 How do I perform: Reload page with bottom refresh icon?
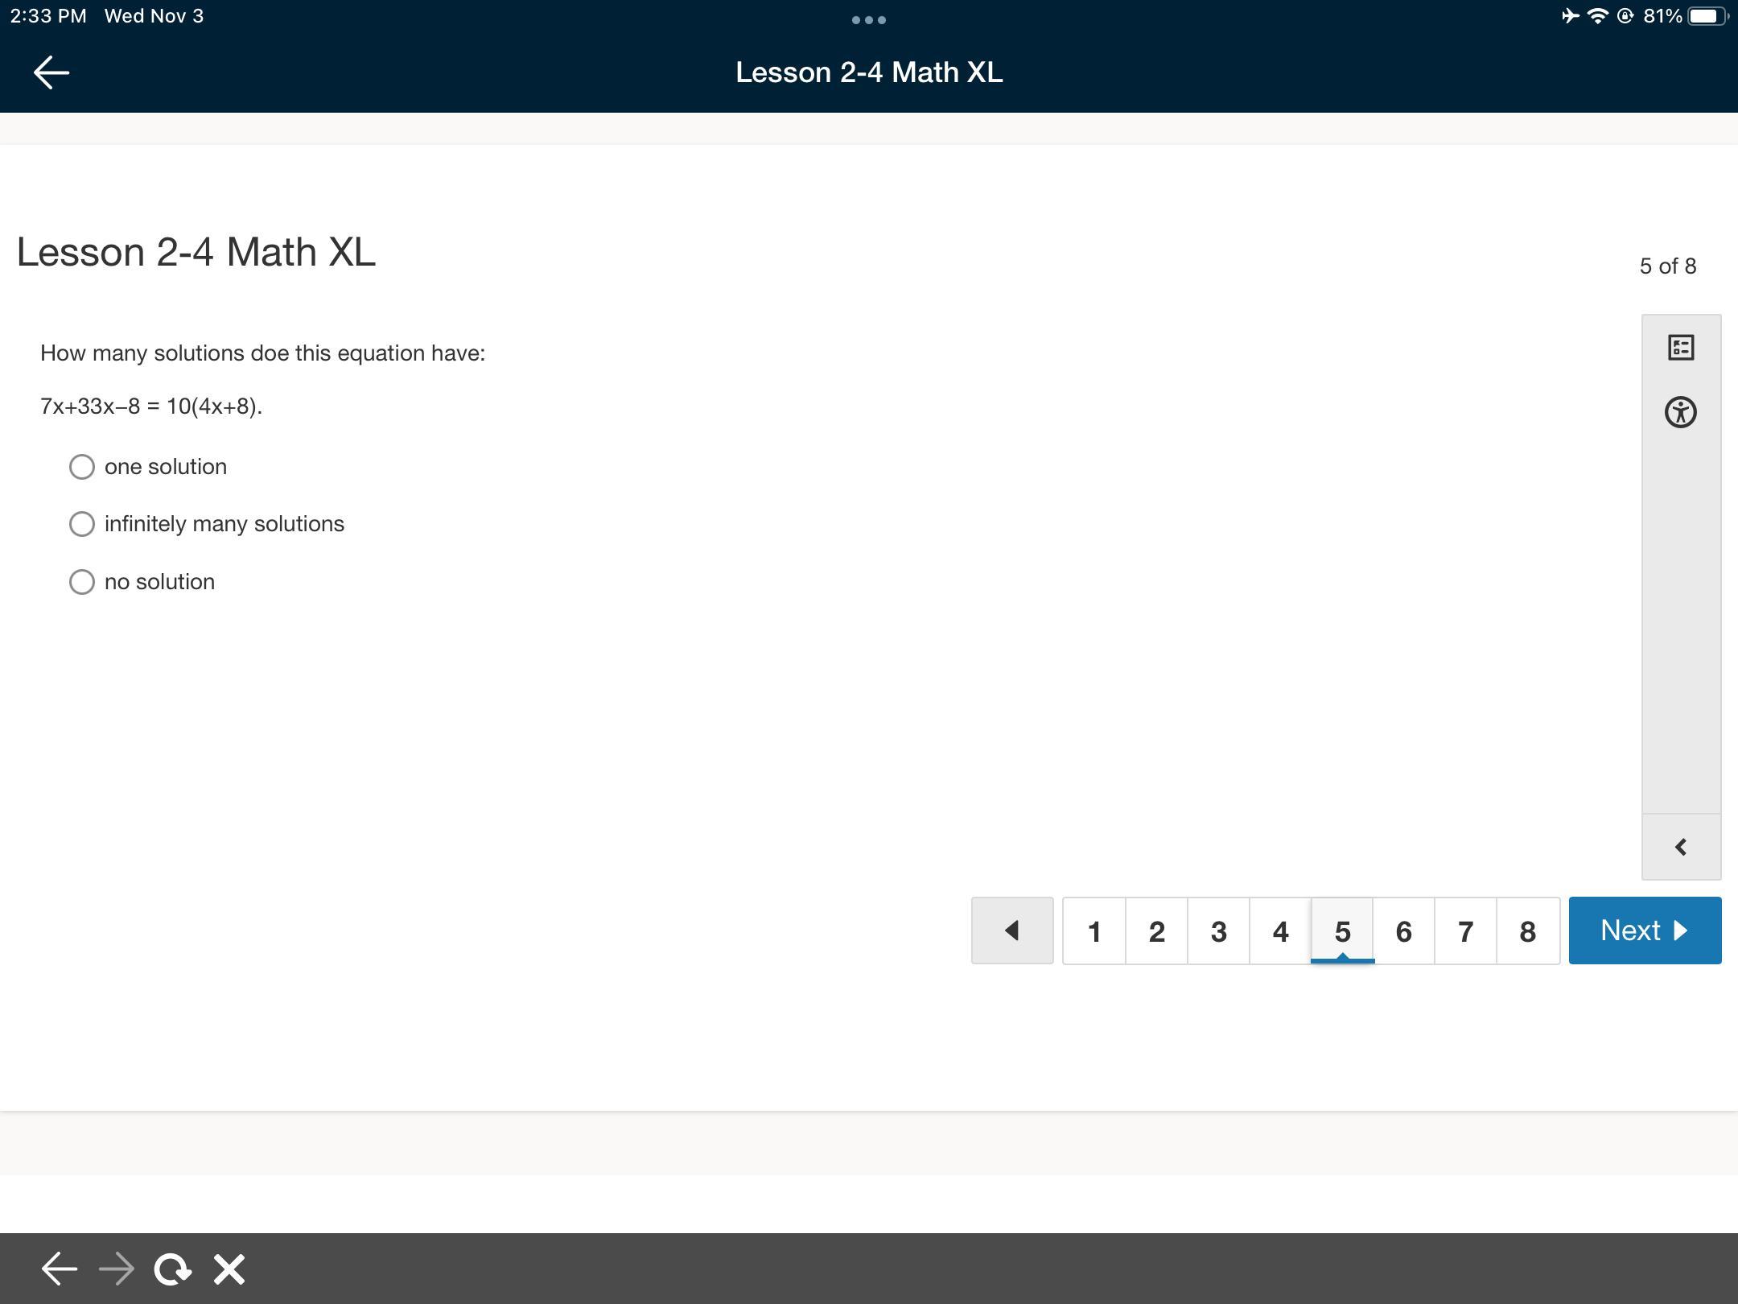pos(172,1269)
